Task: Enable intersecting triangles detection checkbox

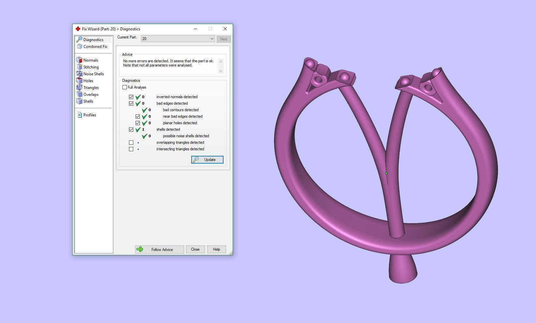Action: coord(131,149)
